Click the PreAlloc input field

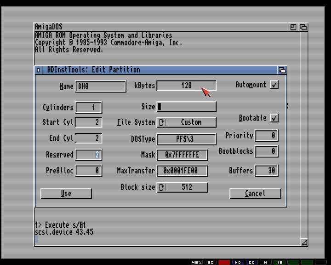pyautogui.click(x=89, y=171)
